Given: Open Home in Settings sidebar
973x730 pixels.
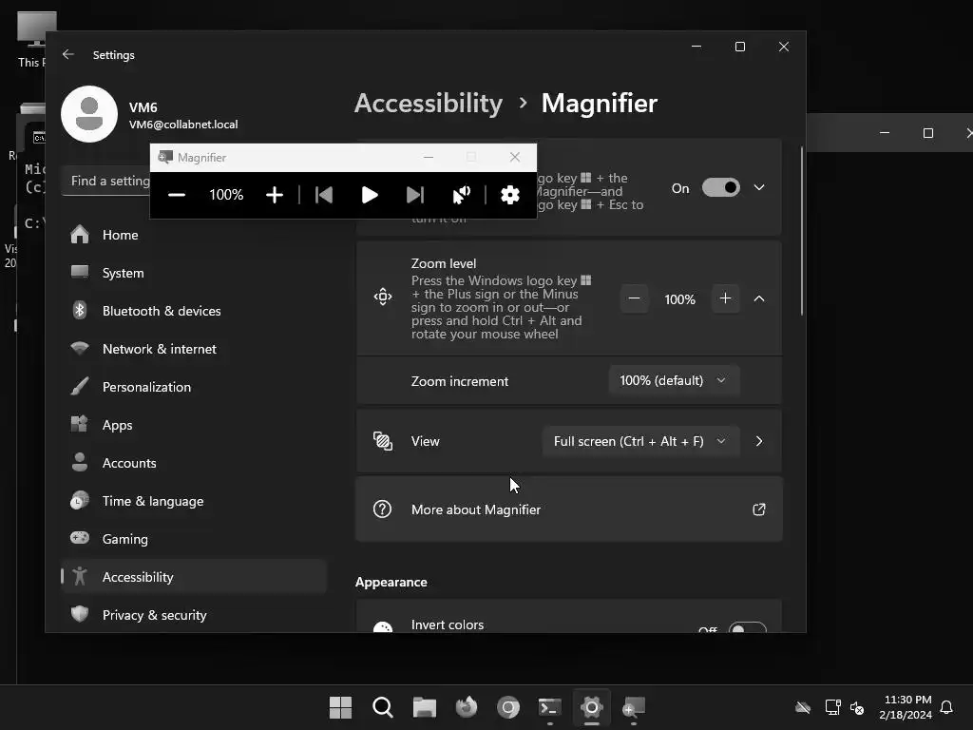Looking at the screenshot, I should coord(194,235).
